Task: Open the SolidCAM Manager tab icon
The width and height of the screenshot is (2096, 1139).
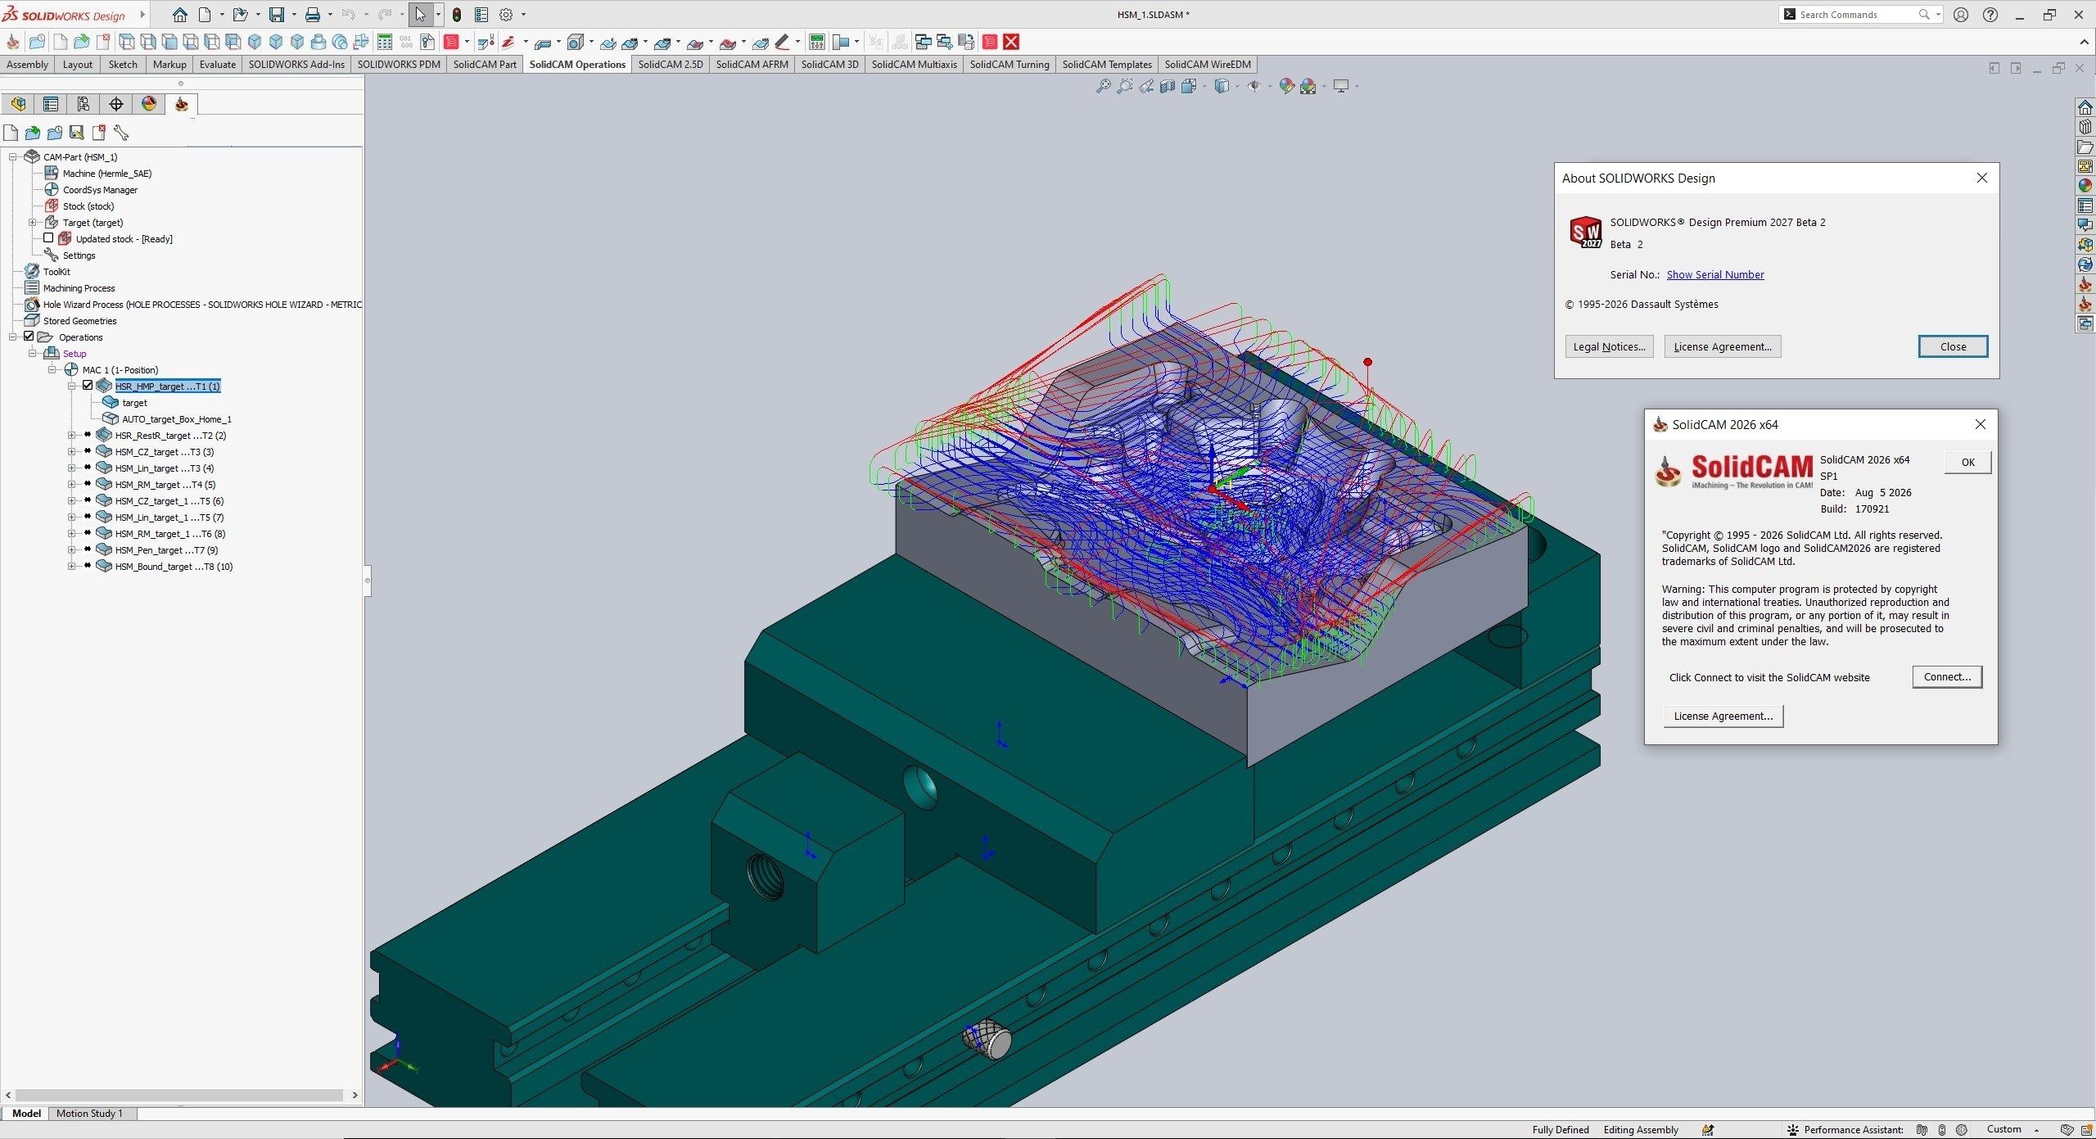Action: click(x=182, y=104)
